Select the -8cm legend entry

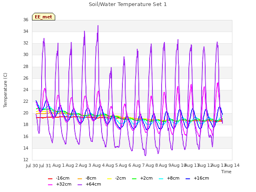point(87,178)
